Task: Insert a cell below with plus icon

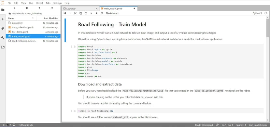Action: click(70, 13)
